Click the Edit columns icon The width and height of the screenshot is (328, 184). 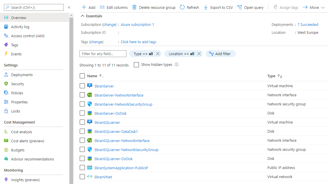tap(102, 7)
